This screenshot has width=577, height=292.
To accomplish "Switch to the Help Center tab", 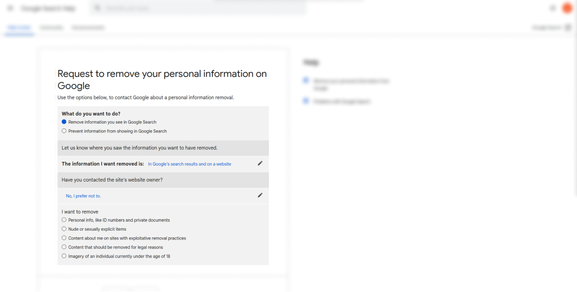I will pos(19,28).
